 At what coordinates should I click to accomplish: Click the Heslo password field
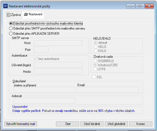point(58,71)
